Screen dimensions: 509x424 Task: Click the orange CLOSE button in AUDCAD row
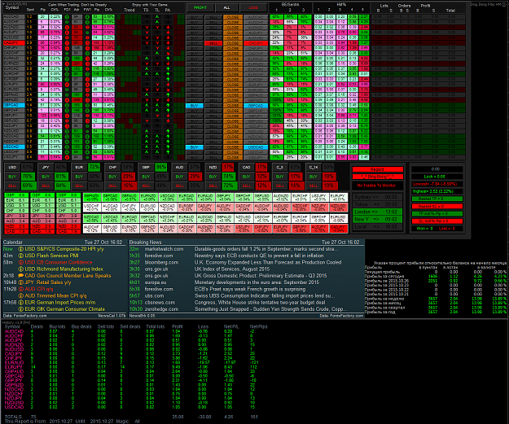(x=233, y=17)
